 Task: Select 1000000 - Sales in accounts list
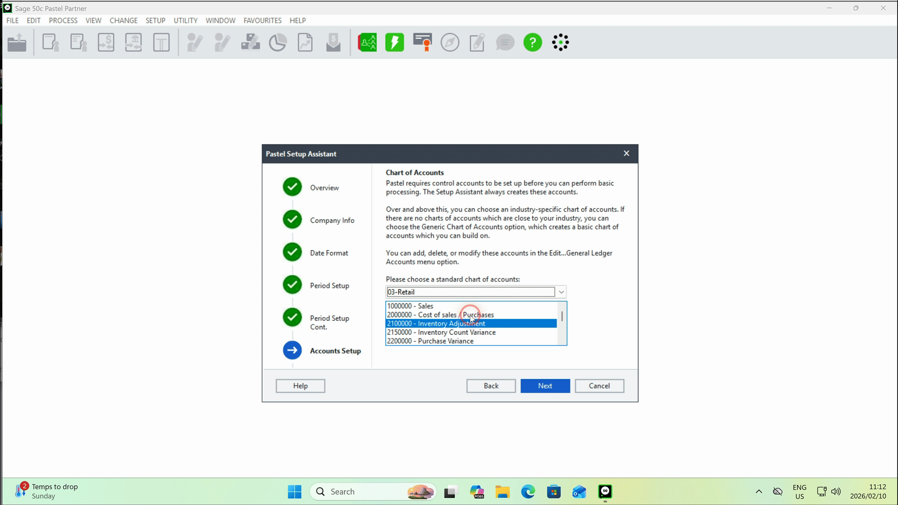point(410,306)
